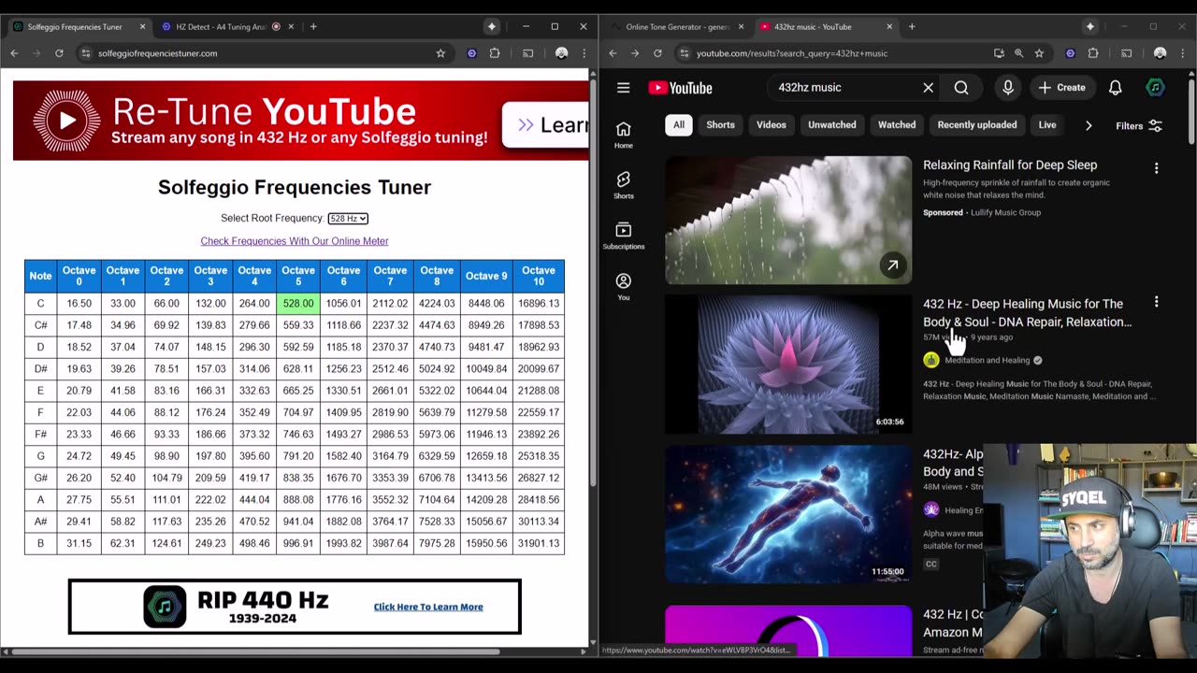Screen dimensions: 1197x673
Task: Zoom control icon in YouTube address bar
Action: click(x=1019, y=53)
